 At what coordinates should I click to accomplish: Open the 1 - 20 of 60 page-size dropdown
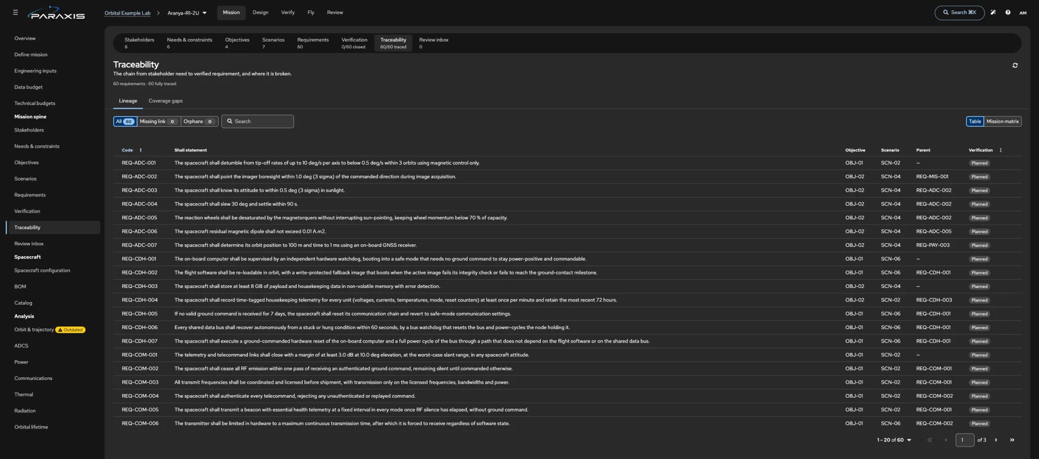(894, 440)
